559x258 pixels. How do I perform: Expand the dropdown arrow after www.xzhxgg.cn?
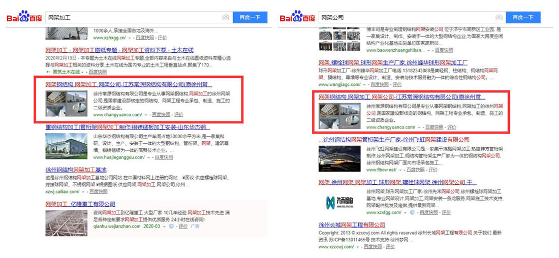[130, 38]
